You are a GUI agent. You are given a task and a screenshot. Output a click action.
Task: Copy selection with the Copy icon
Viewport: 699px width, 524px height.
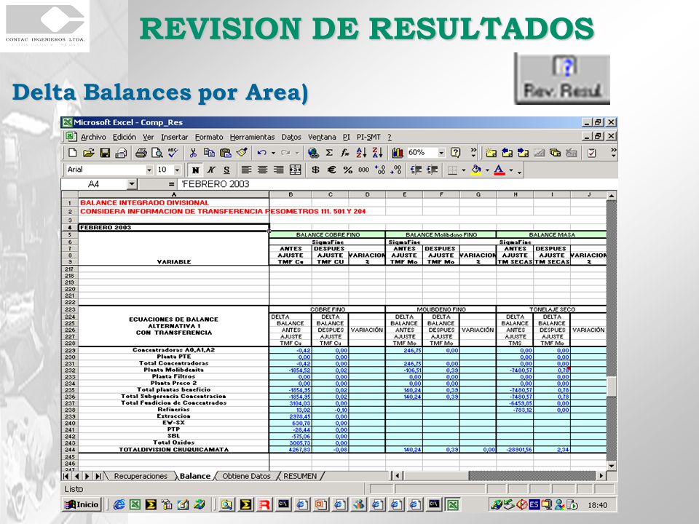(209, 153)
